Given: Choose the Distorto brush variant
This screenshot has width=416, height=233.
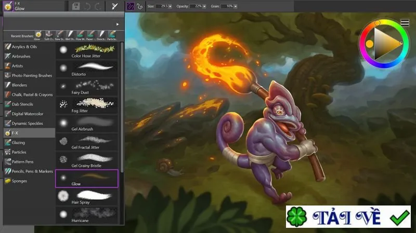Looking at the screenshot, I should tap(87, 69).
